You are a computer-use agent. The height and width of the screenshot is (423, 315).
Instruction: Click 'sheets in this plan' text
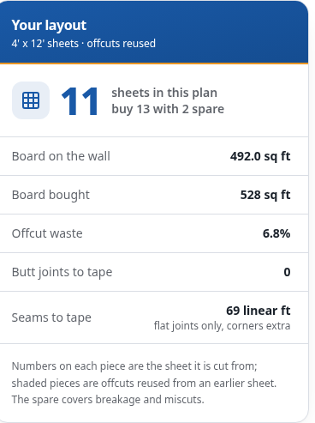tap(164, 93)
